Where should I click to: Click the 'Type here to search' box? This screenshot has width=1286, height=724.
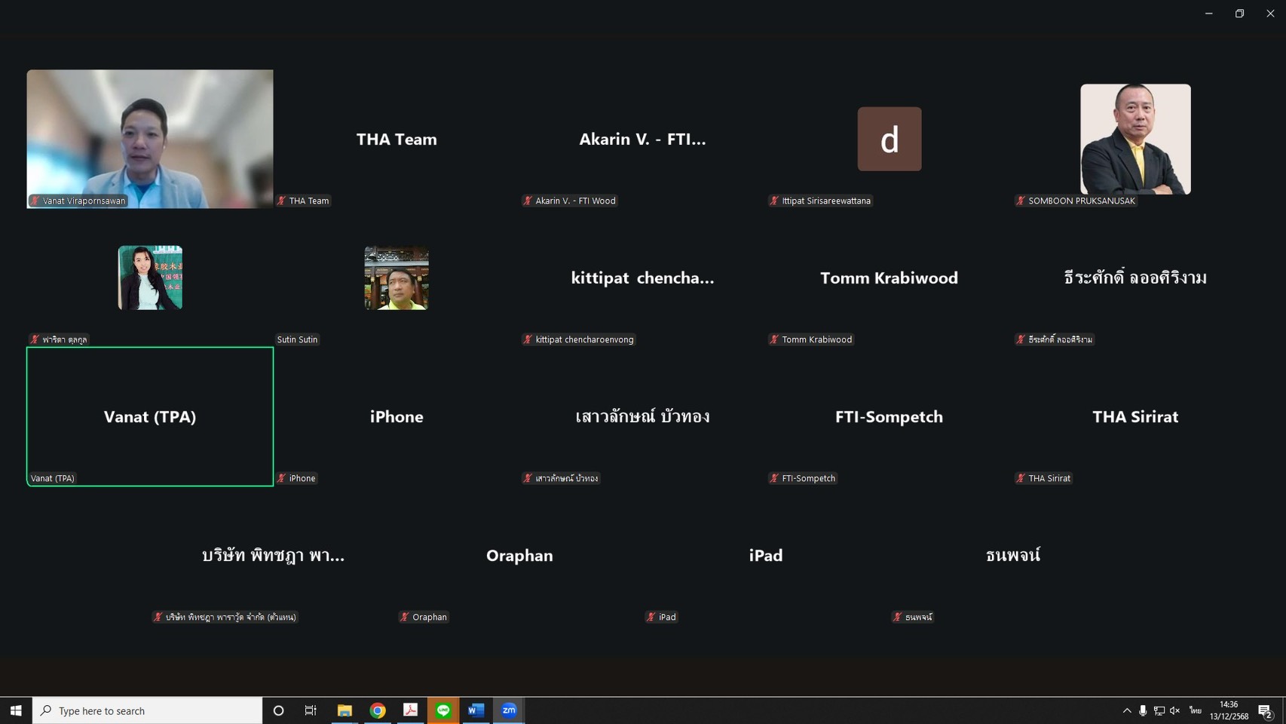pyautogui.click(x=148, y=710)
